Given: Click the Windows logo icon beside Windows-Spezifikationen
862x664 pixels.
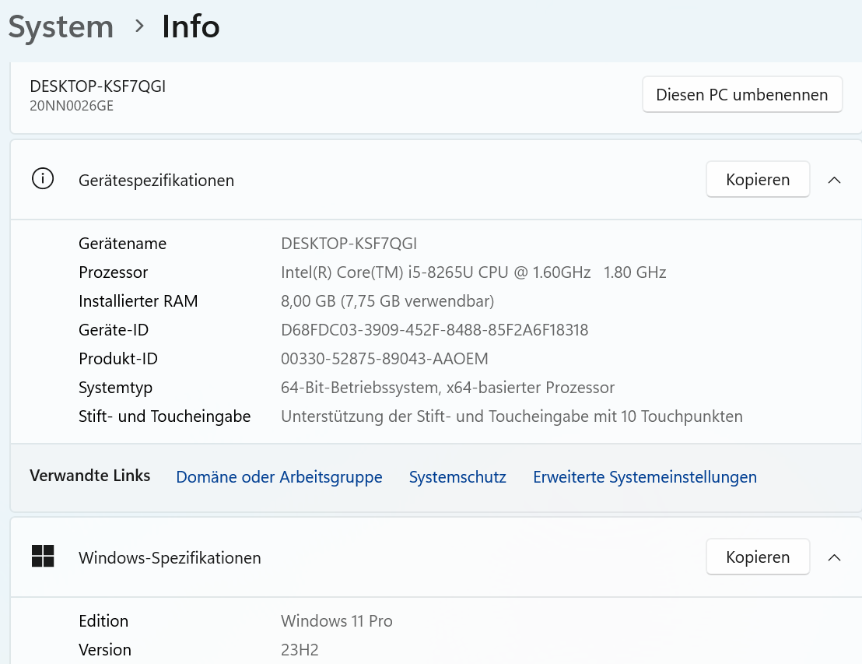Looking at the screenshot, I should pos(43,556).
